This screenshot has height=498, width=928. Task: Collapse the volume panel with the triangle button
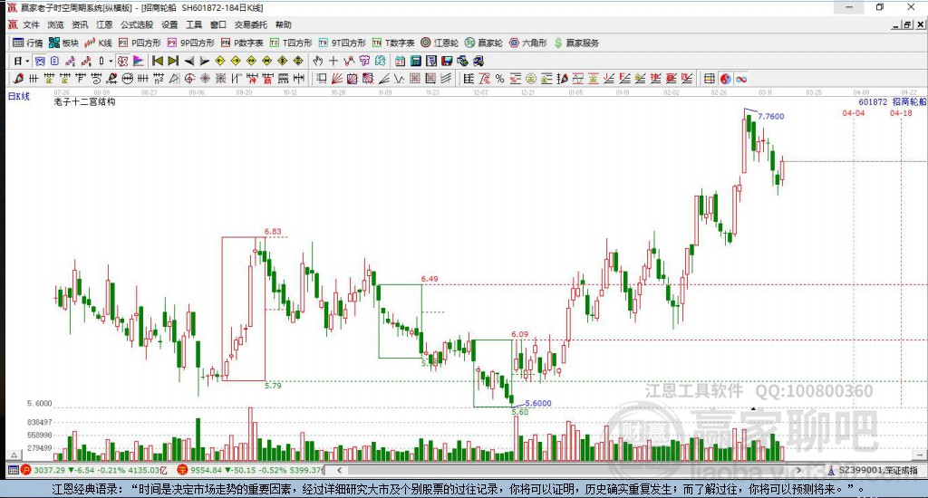click(14, 455)
